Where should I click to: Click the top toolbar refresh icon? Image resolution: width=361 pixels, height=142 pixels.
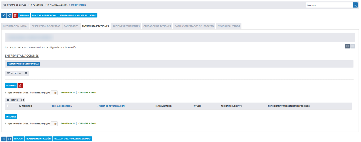[10, 15]
